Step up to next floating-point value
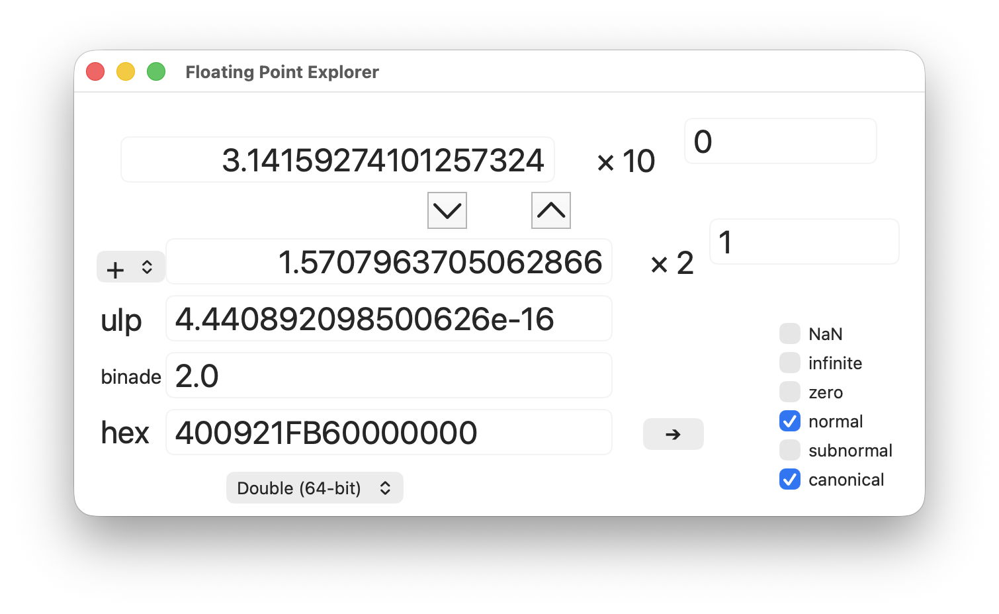 click(551, 210)
